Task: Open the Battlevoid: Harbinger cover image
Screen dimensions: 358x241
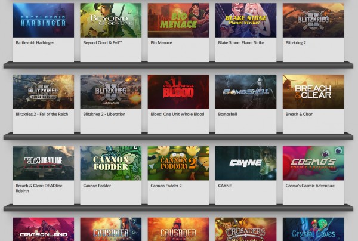Action: point(44,20)
